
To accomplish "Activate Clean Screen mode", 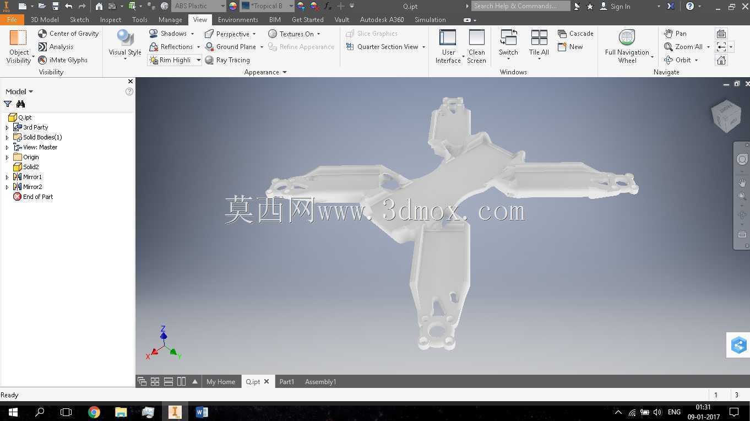I will point(476,47).
